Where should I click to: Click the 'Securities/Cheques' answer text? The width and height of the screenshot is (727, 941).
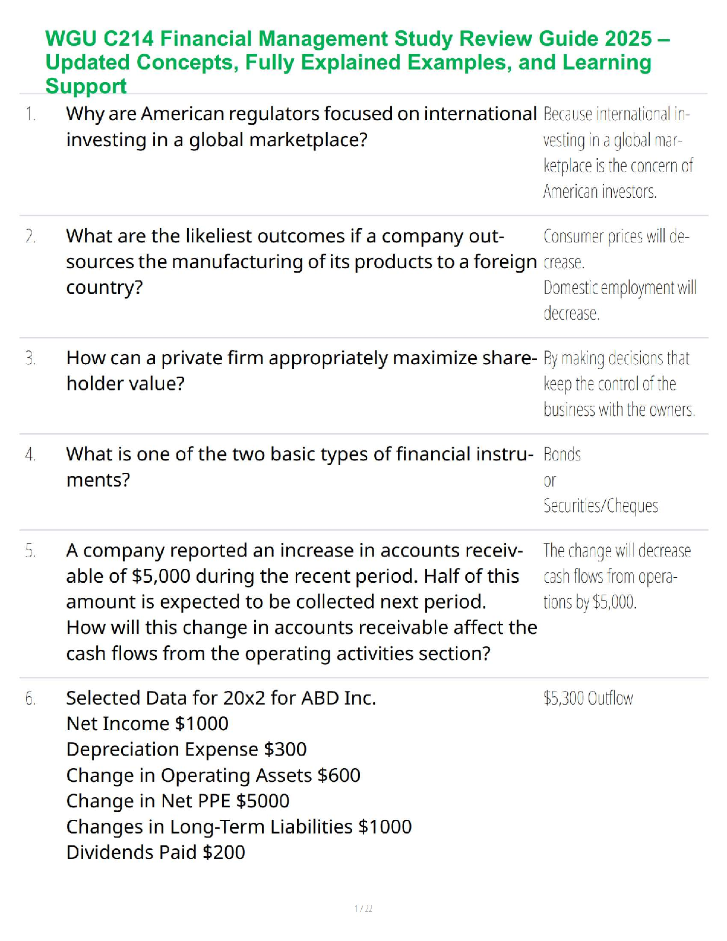tap(600, 506)
